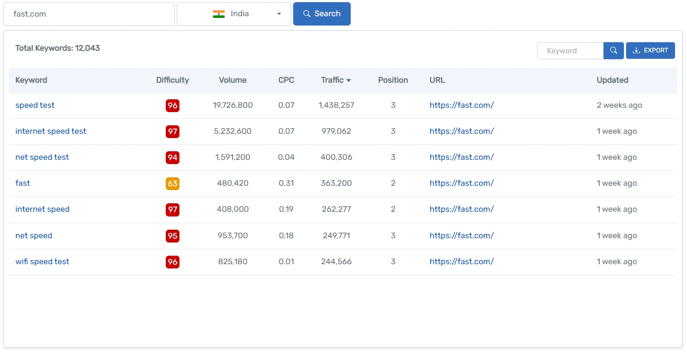Screen dimensions: 687x352
Task: Click difficulty badge 97 in internet speed row
Action: (173, 210)
